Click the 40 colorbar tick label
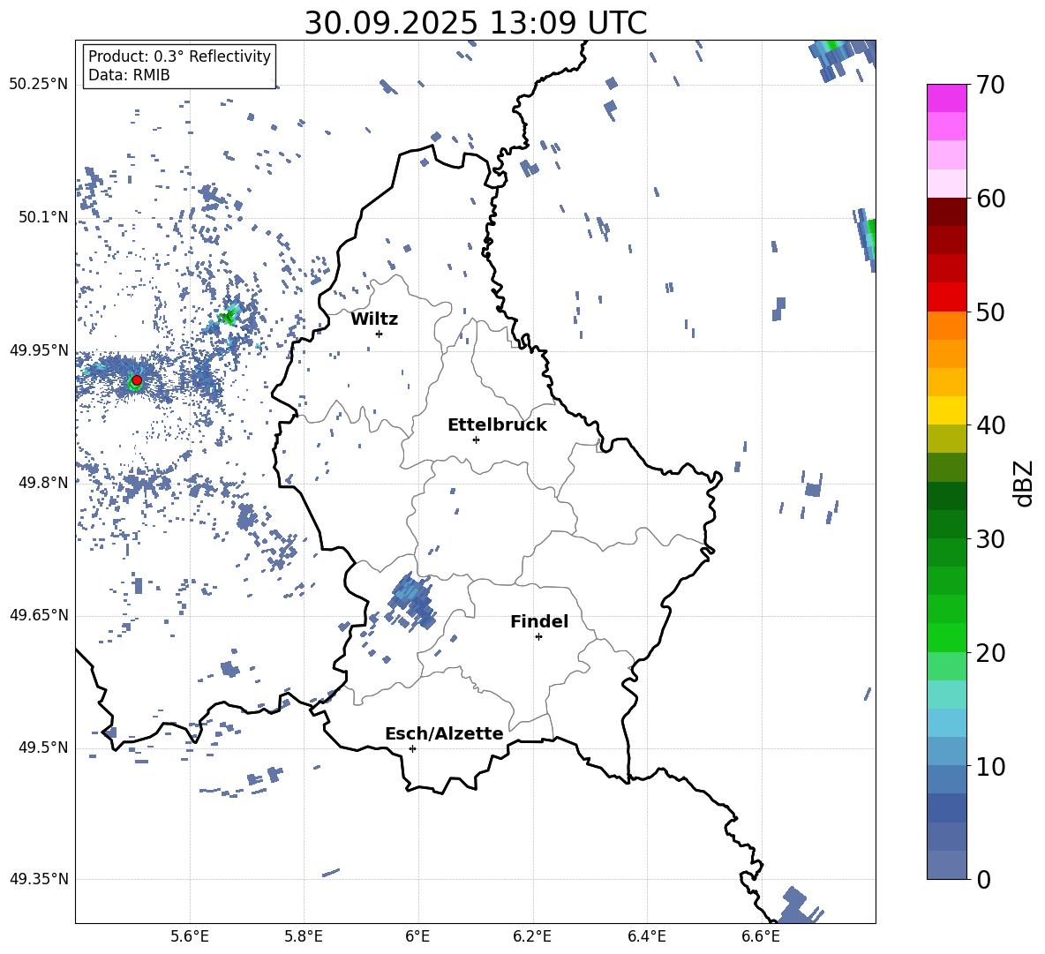 click(989, 425)
